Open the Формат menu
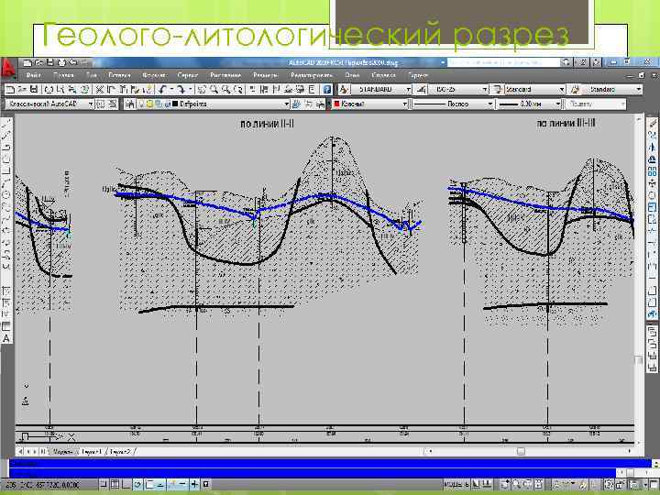The image size is (660, 495). pyautogui.click(x=155, y=75)
